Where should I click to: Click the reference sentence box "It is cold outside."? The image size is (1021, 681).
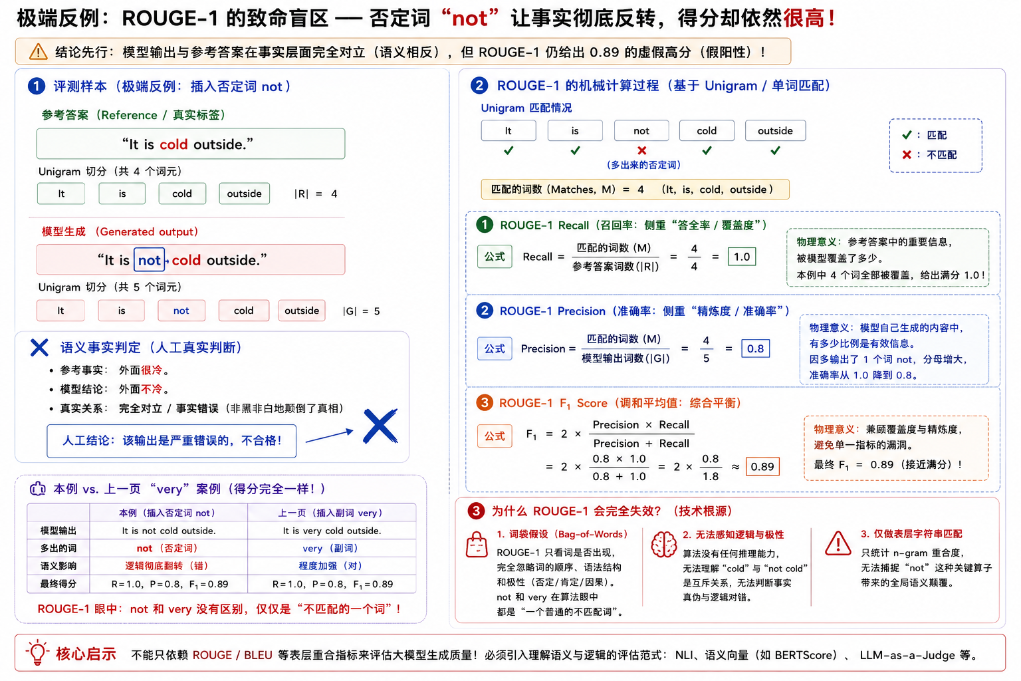click(191, 144)
